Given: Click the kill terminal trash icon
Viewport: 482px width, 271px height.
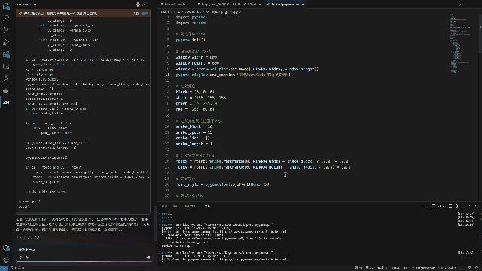Looking at the screenshot, I should coord(456,206).
